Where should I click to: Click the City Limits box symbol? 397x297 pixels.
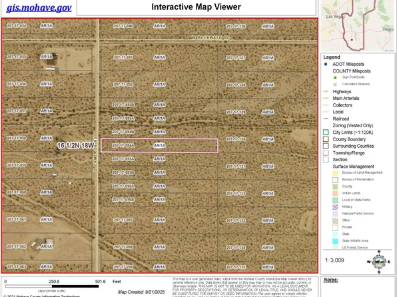pyautogui.click(x=326, y=132)
